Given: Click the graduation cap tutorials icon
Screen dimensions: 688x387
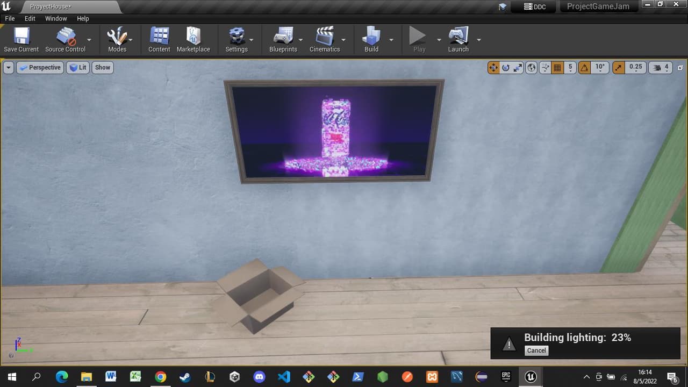Looking at the screenshot, I should click(502, 7).
